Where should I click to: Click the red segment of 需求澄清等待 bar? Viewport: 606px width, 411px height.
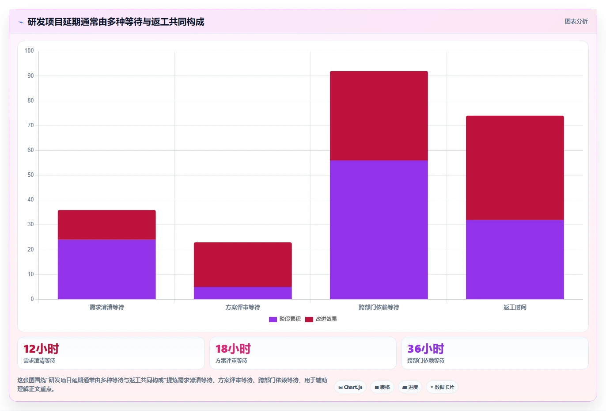107,225
